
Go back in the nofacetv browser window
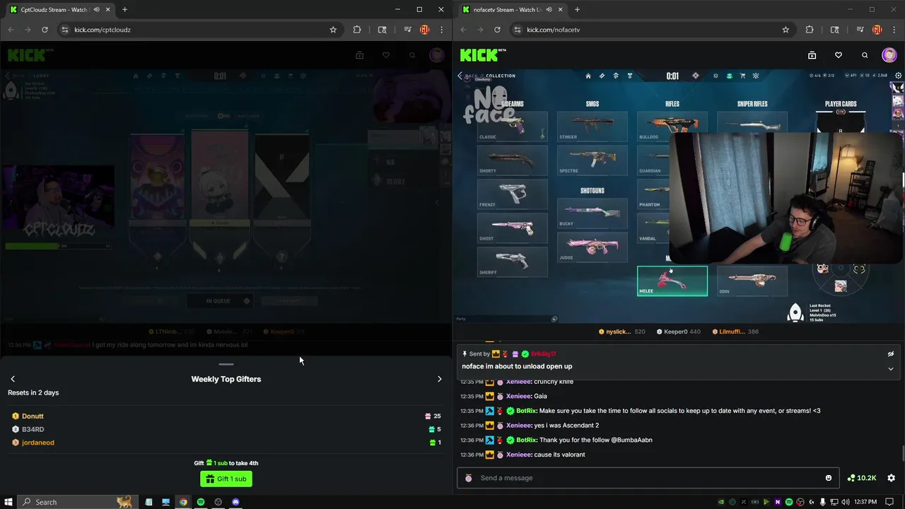[463, 30]
